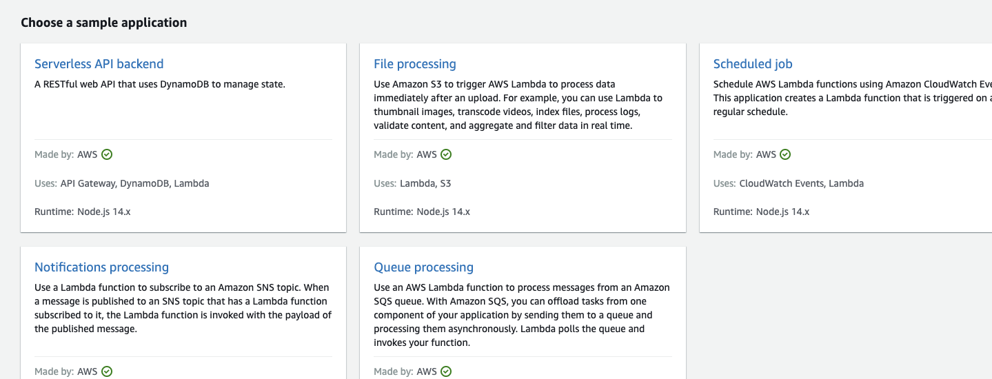The image size is (992, 379).
Task: Open the Scheduled job sample application
Action: pyautogui.click(x=753, y=64)
